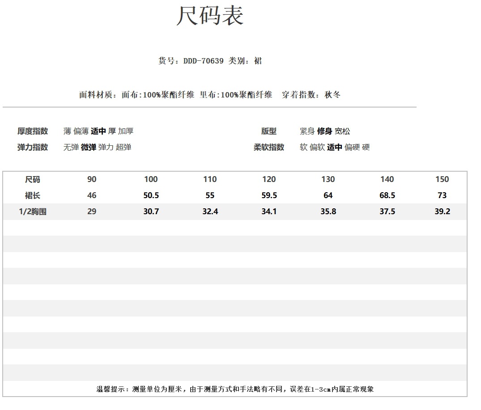Viewport: 481px width, 410px height.
Task: Click skirt length value 73
Action: [442, 195]
